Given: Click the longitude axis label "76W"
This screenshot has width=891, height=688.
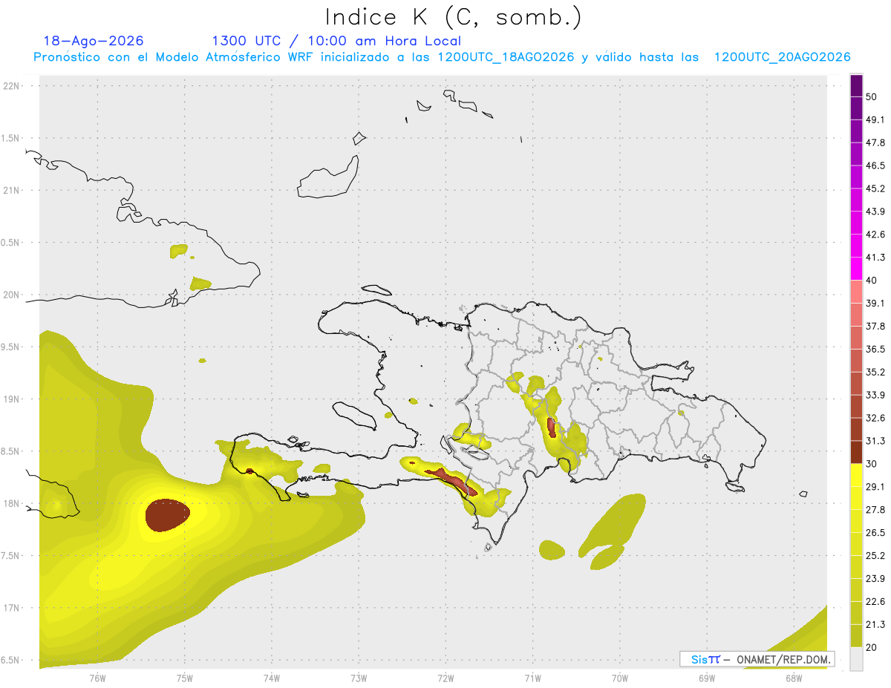Looking at the screenshot, I should [97, 678].
